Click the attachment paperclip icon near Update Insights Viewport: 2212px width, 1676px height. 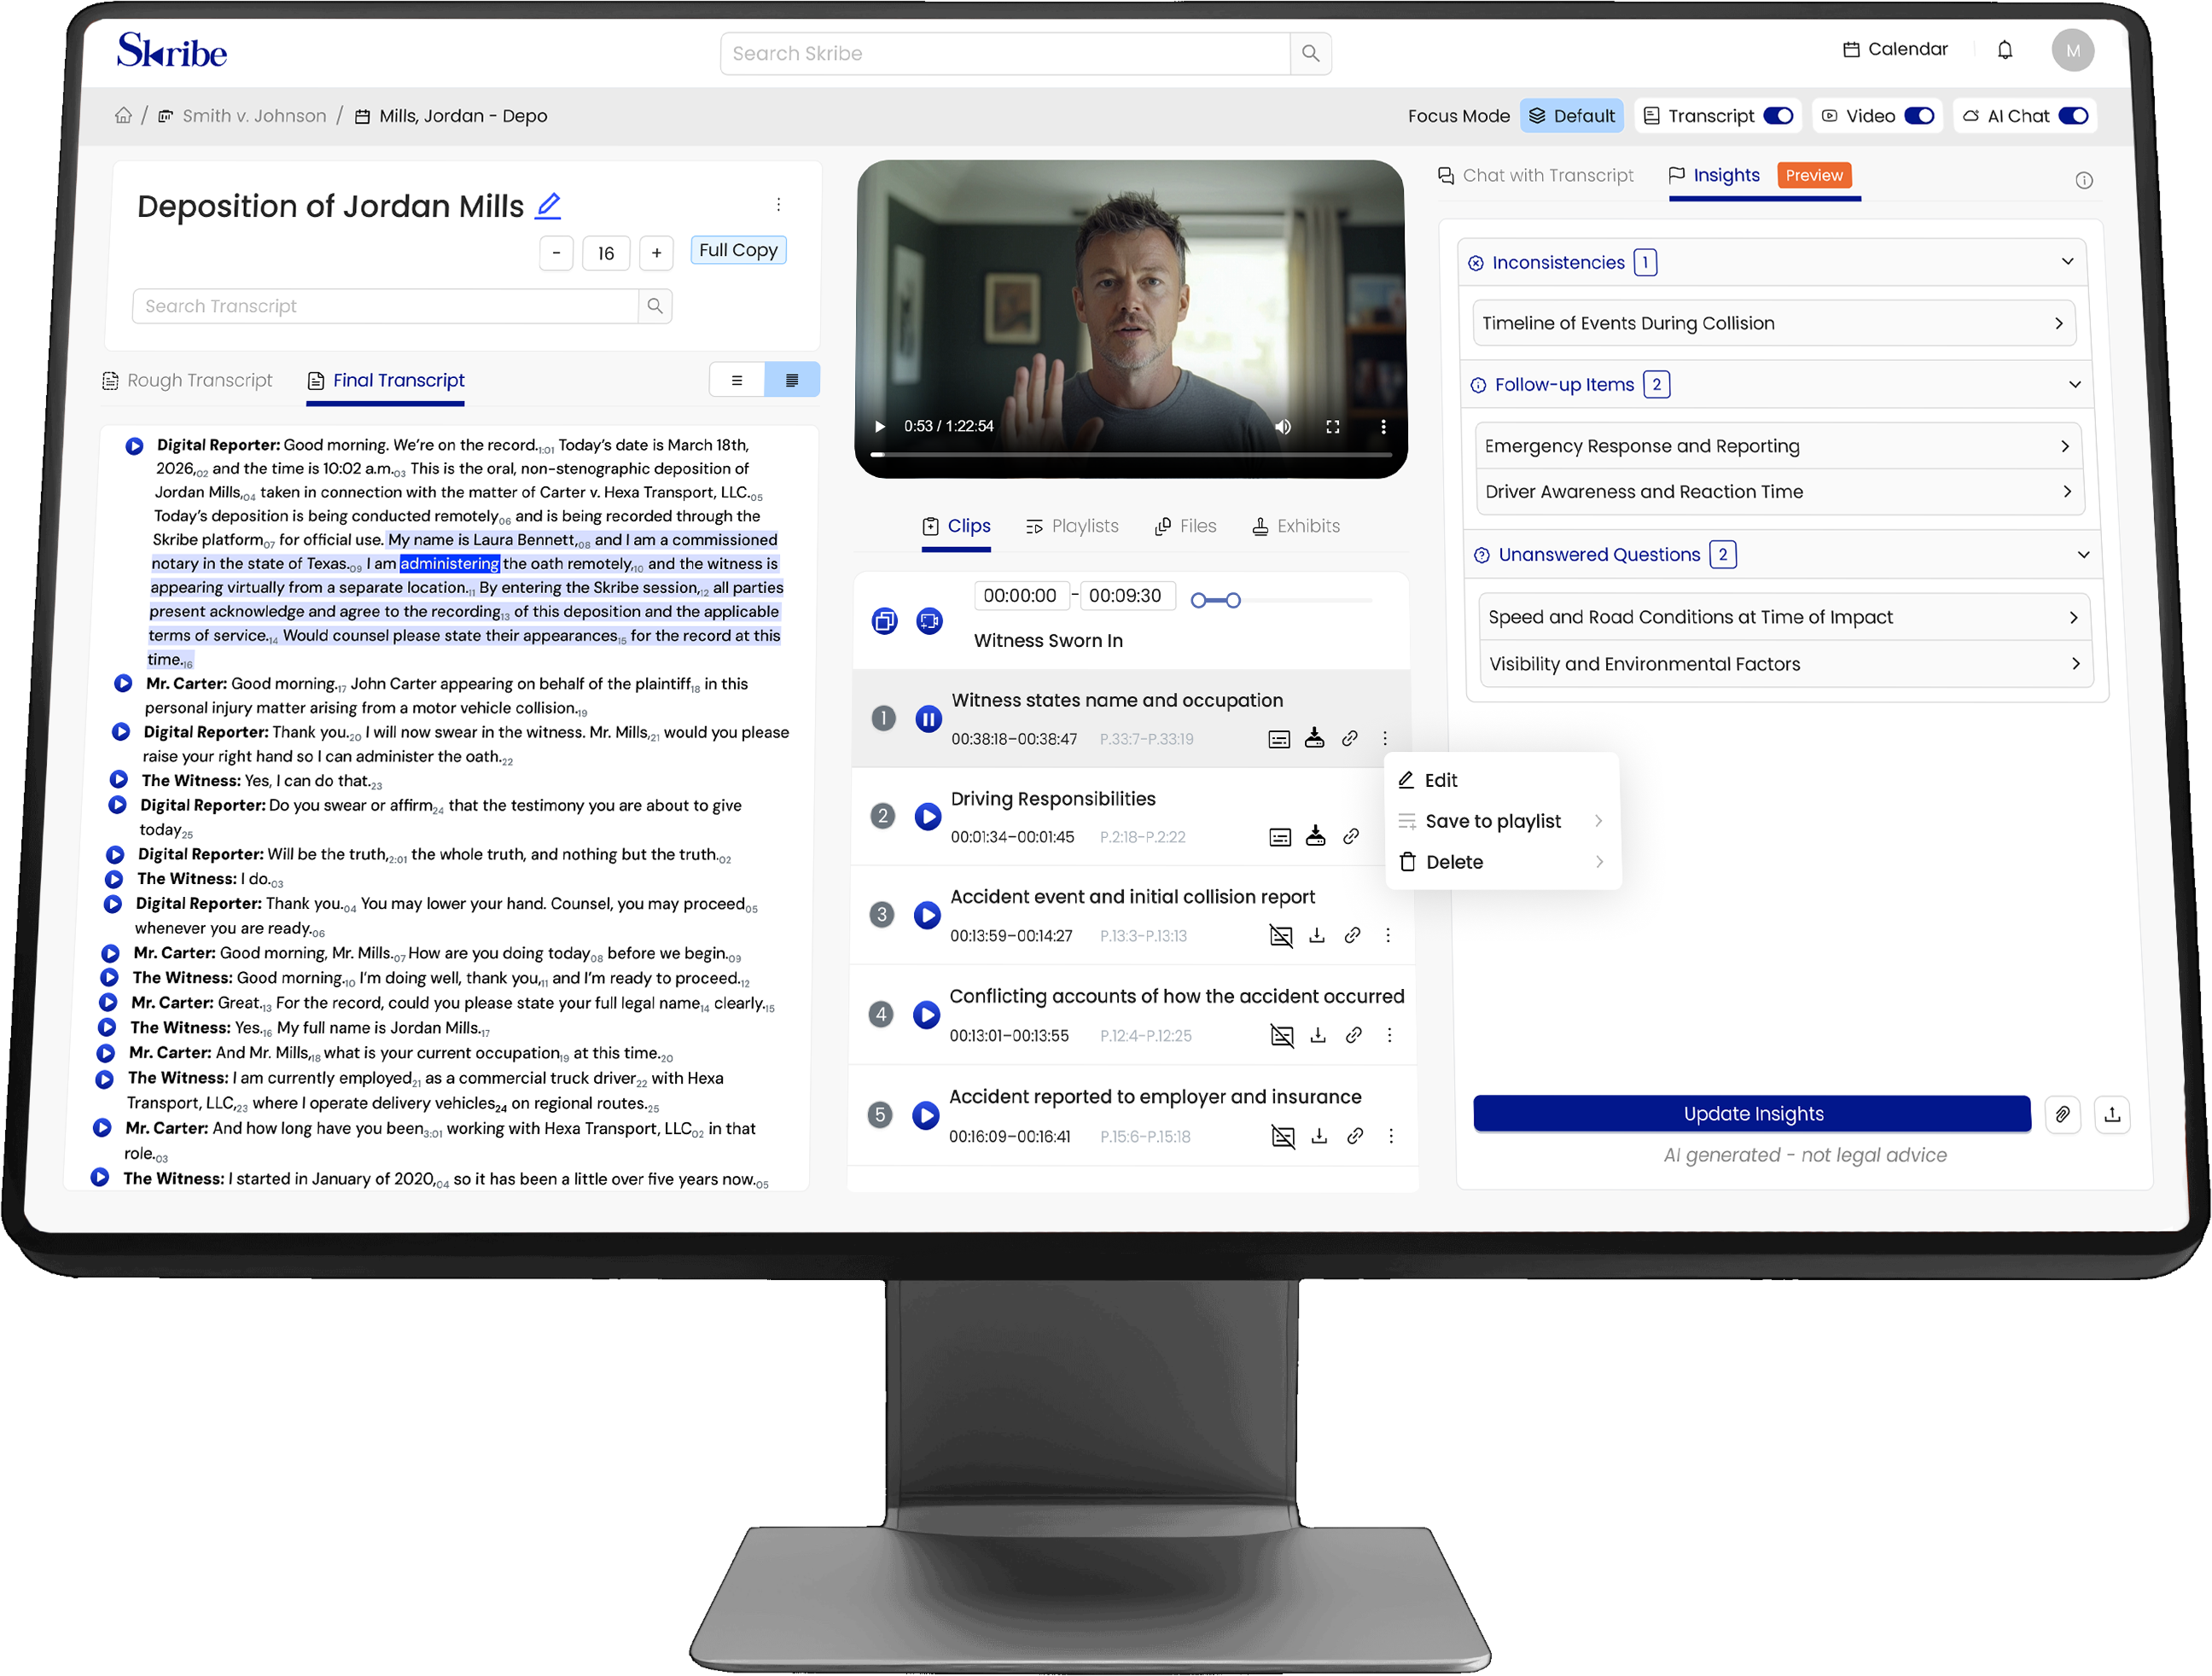click(x=2062, y=1114)
